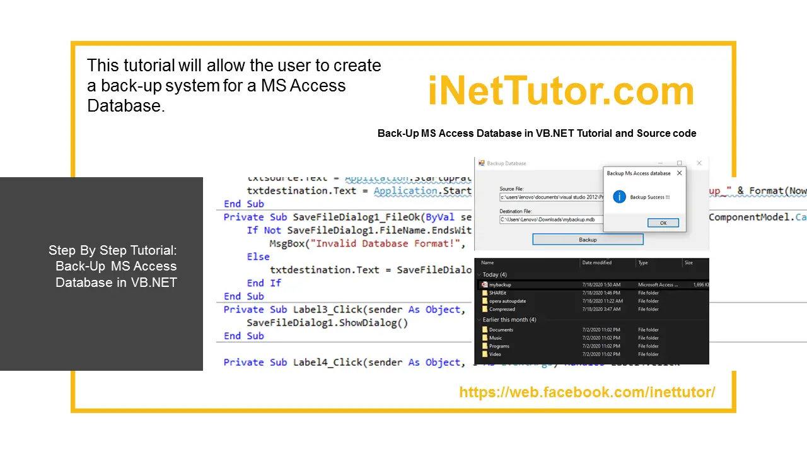Close the Backup Ms Access database dialog

point(679,173)
